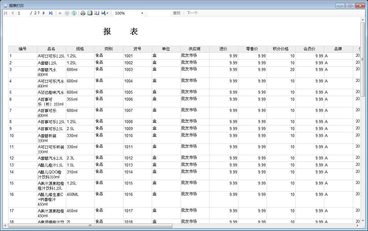Click the A可口可乐1.25L product name cell
This screenshot has width=368, height=231.
click(x=51, y=56)
